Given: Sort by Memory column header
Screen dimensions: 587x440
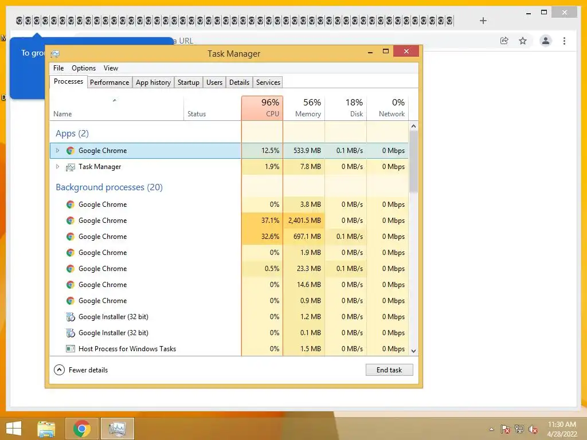Looking at the screenshot, I should pos(304,108).
